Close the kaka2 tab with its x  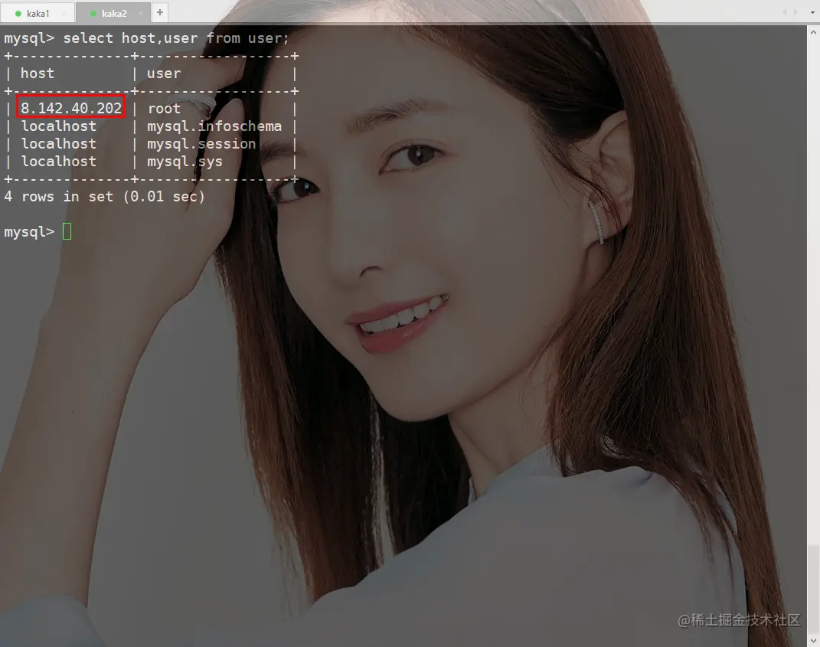(140, 14)
